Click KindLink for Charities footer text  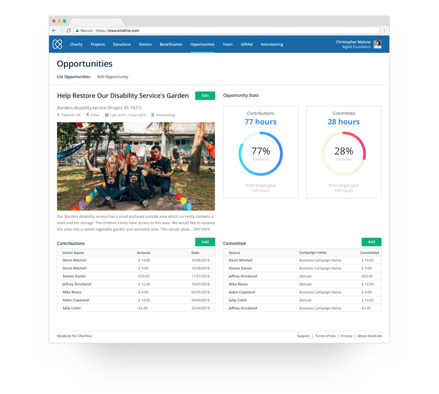pyautogui.click(x=74, y=336)
